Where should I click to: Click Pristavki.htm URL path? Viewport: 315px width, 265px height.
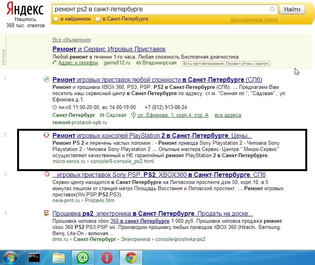click(100, 200)
